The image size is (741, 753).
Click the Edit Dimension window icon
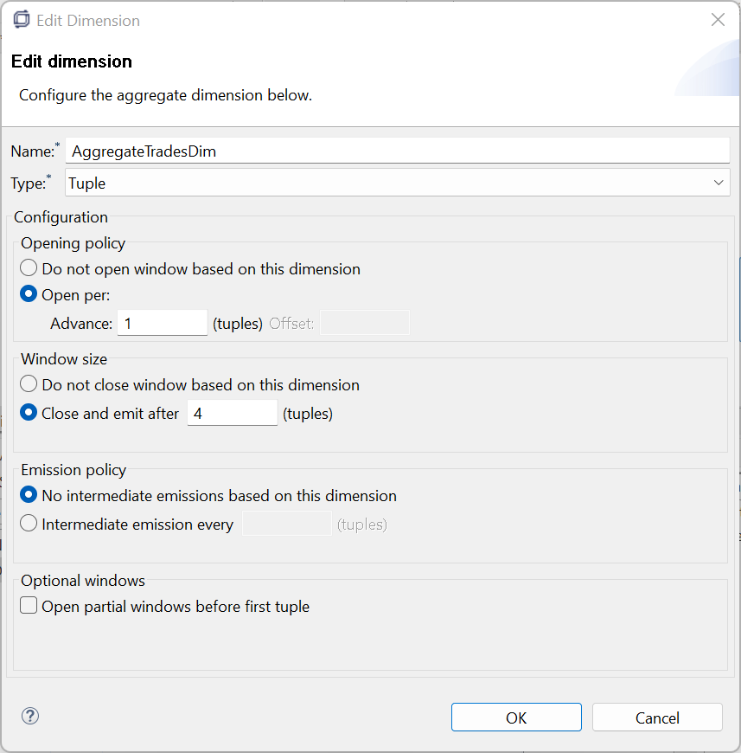pos(22,20)
